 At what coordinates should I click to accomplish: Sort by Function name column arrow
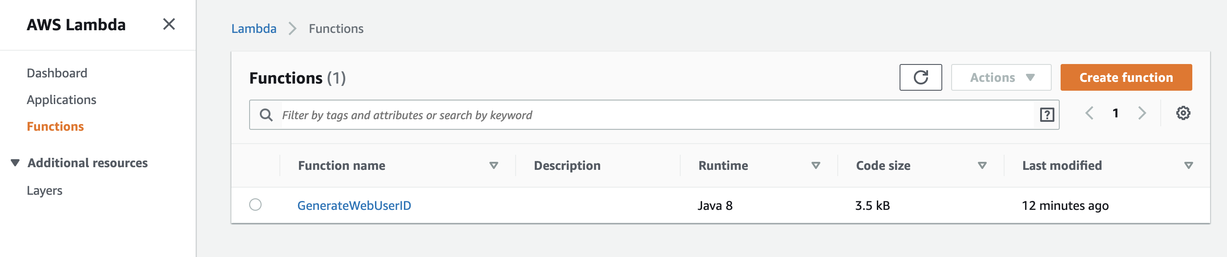(493, 165)
